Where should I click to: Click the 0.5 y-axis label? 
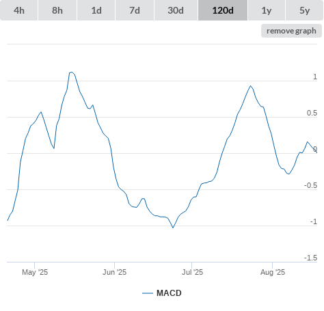pos(312,113)
